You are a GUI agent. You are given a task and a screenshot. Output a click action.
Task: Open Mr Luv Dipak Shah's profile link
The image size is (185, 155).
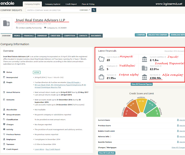click(x=42, y=85)
